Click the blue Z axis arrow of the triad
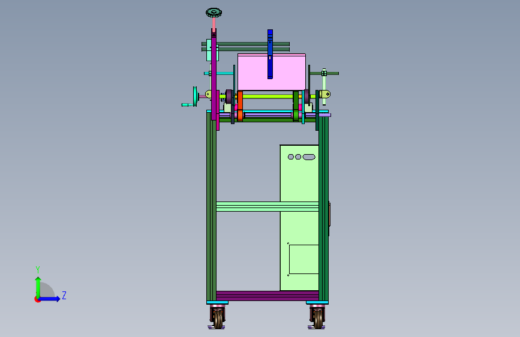The height and width of the screenshot is (337, 520). point(50,299)
